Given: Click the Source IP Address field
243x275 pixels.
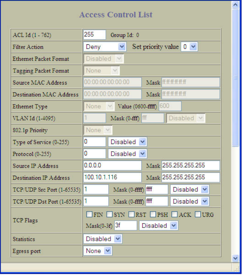Looking at the screenshot, I should 112,165.
